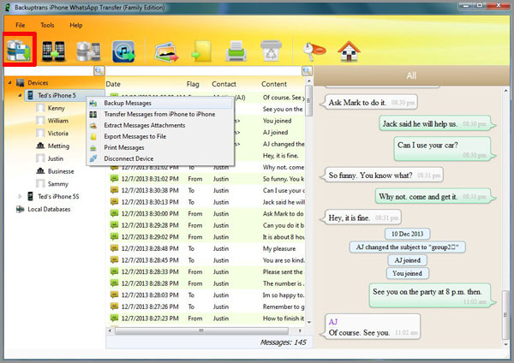Select the William contact

[x=58, y=121]
